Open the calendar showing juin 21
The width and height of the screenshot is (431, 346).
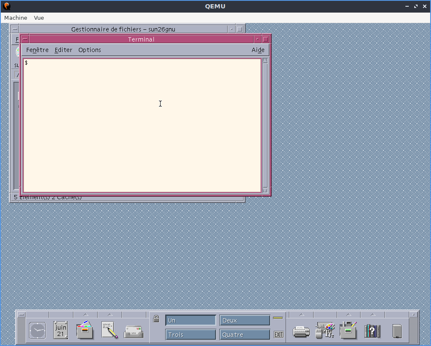coord(60,330)
